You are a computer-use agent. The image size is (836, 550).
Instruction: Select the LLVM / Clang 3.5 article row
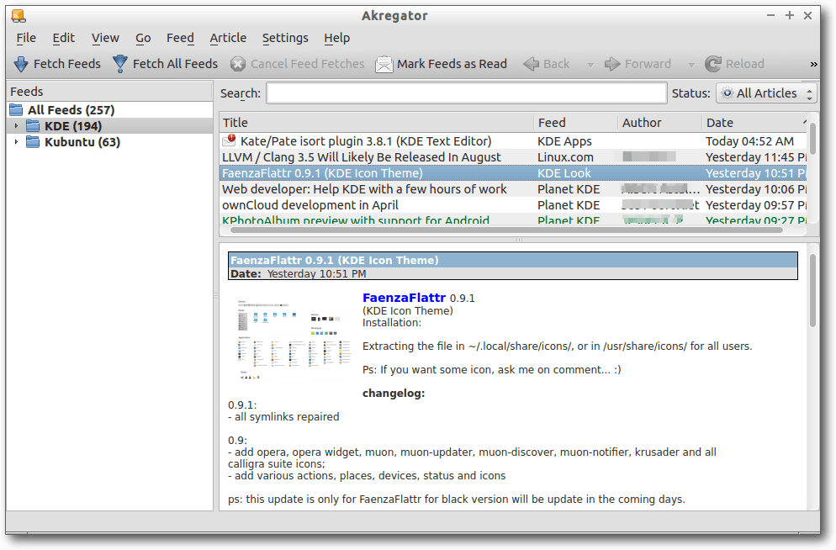513,157
